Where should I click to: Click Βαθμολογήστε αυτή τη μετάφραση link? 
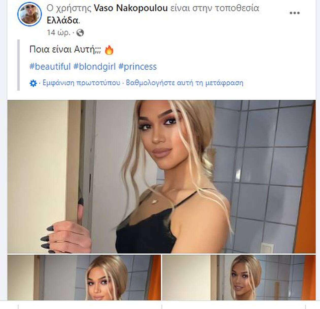185,83
